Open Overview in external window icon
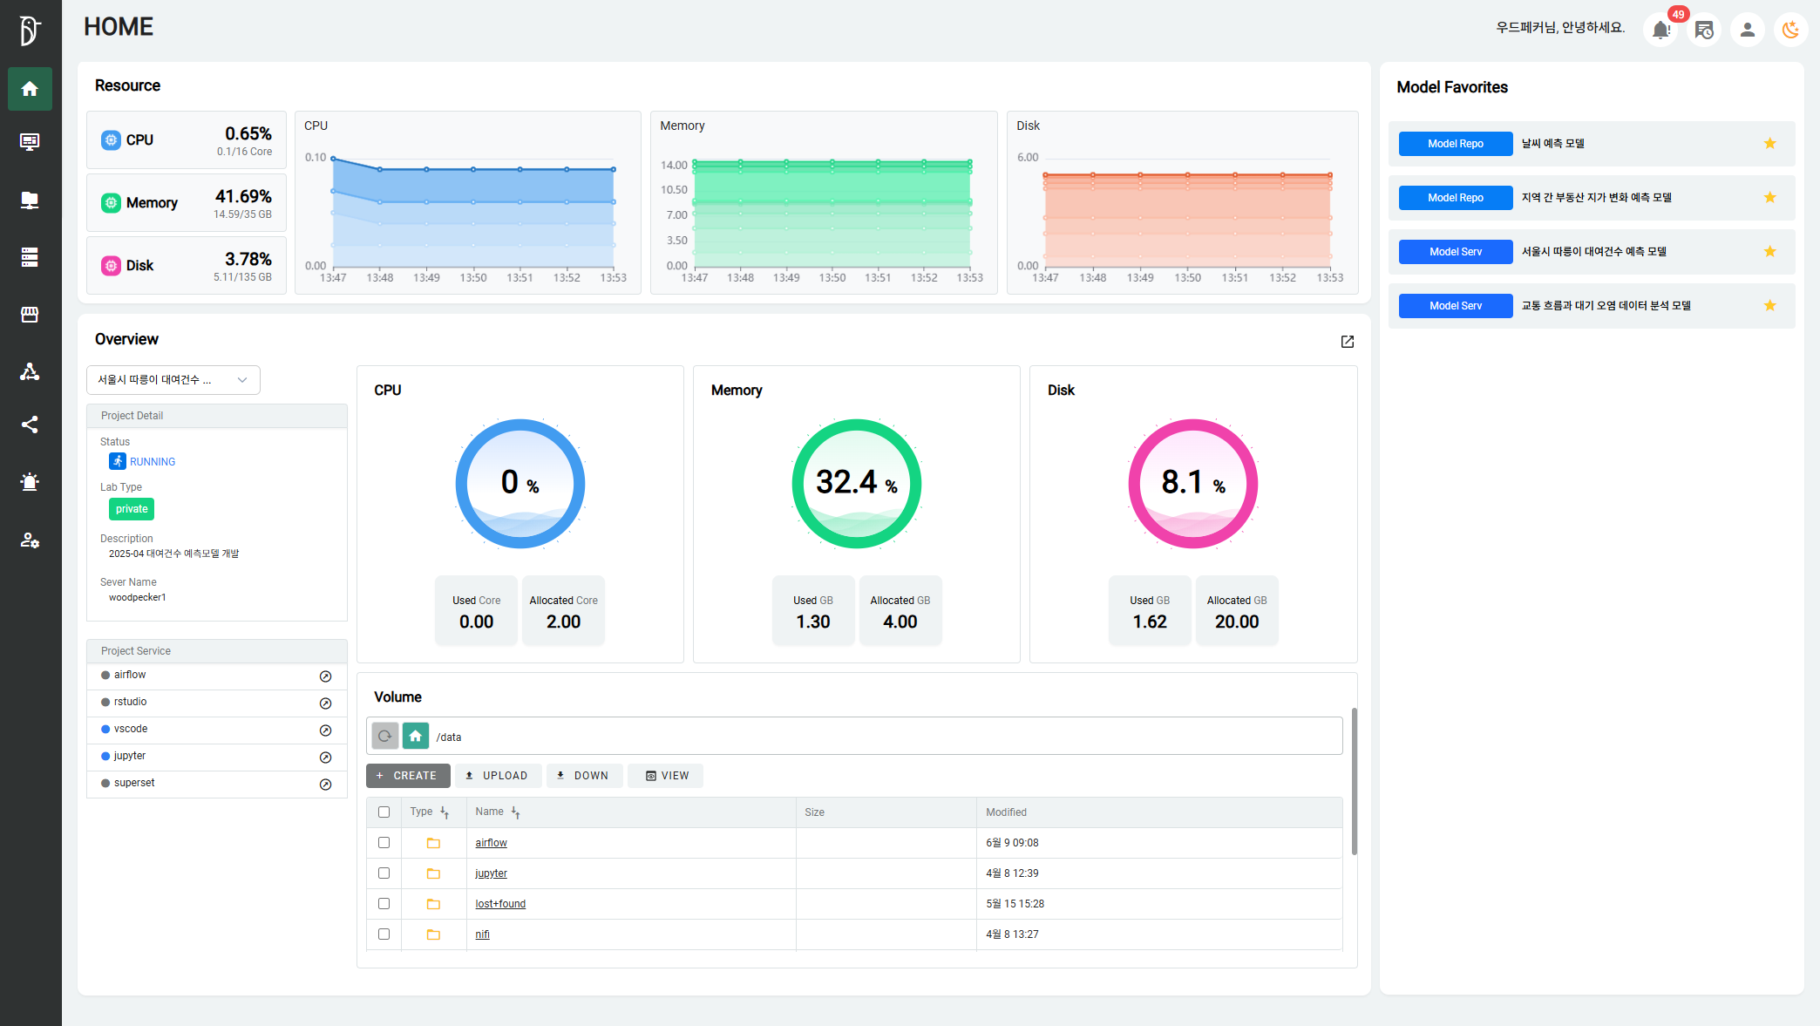 pos(1347,342)
